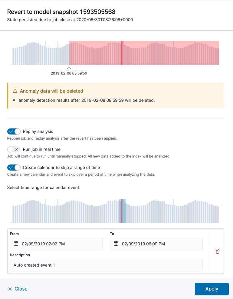Disable the Replay analysis toggle

(x=14, y=131)
